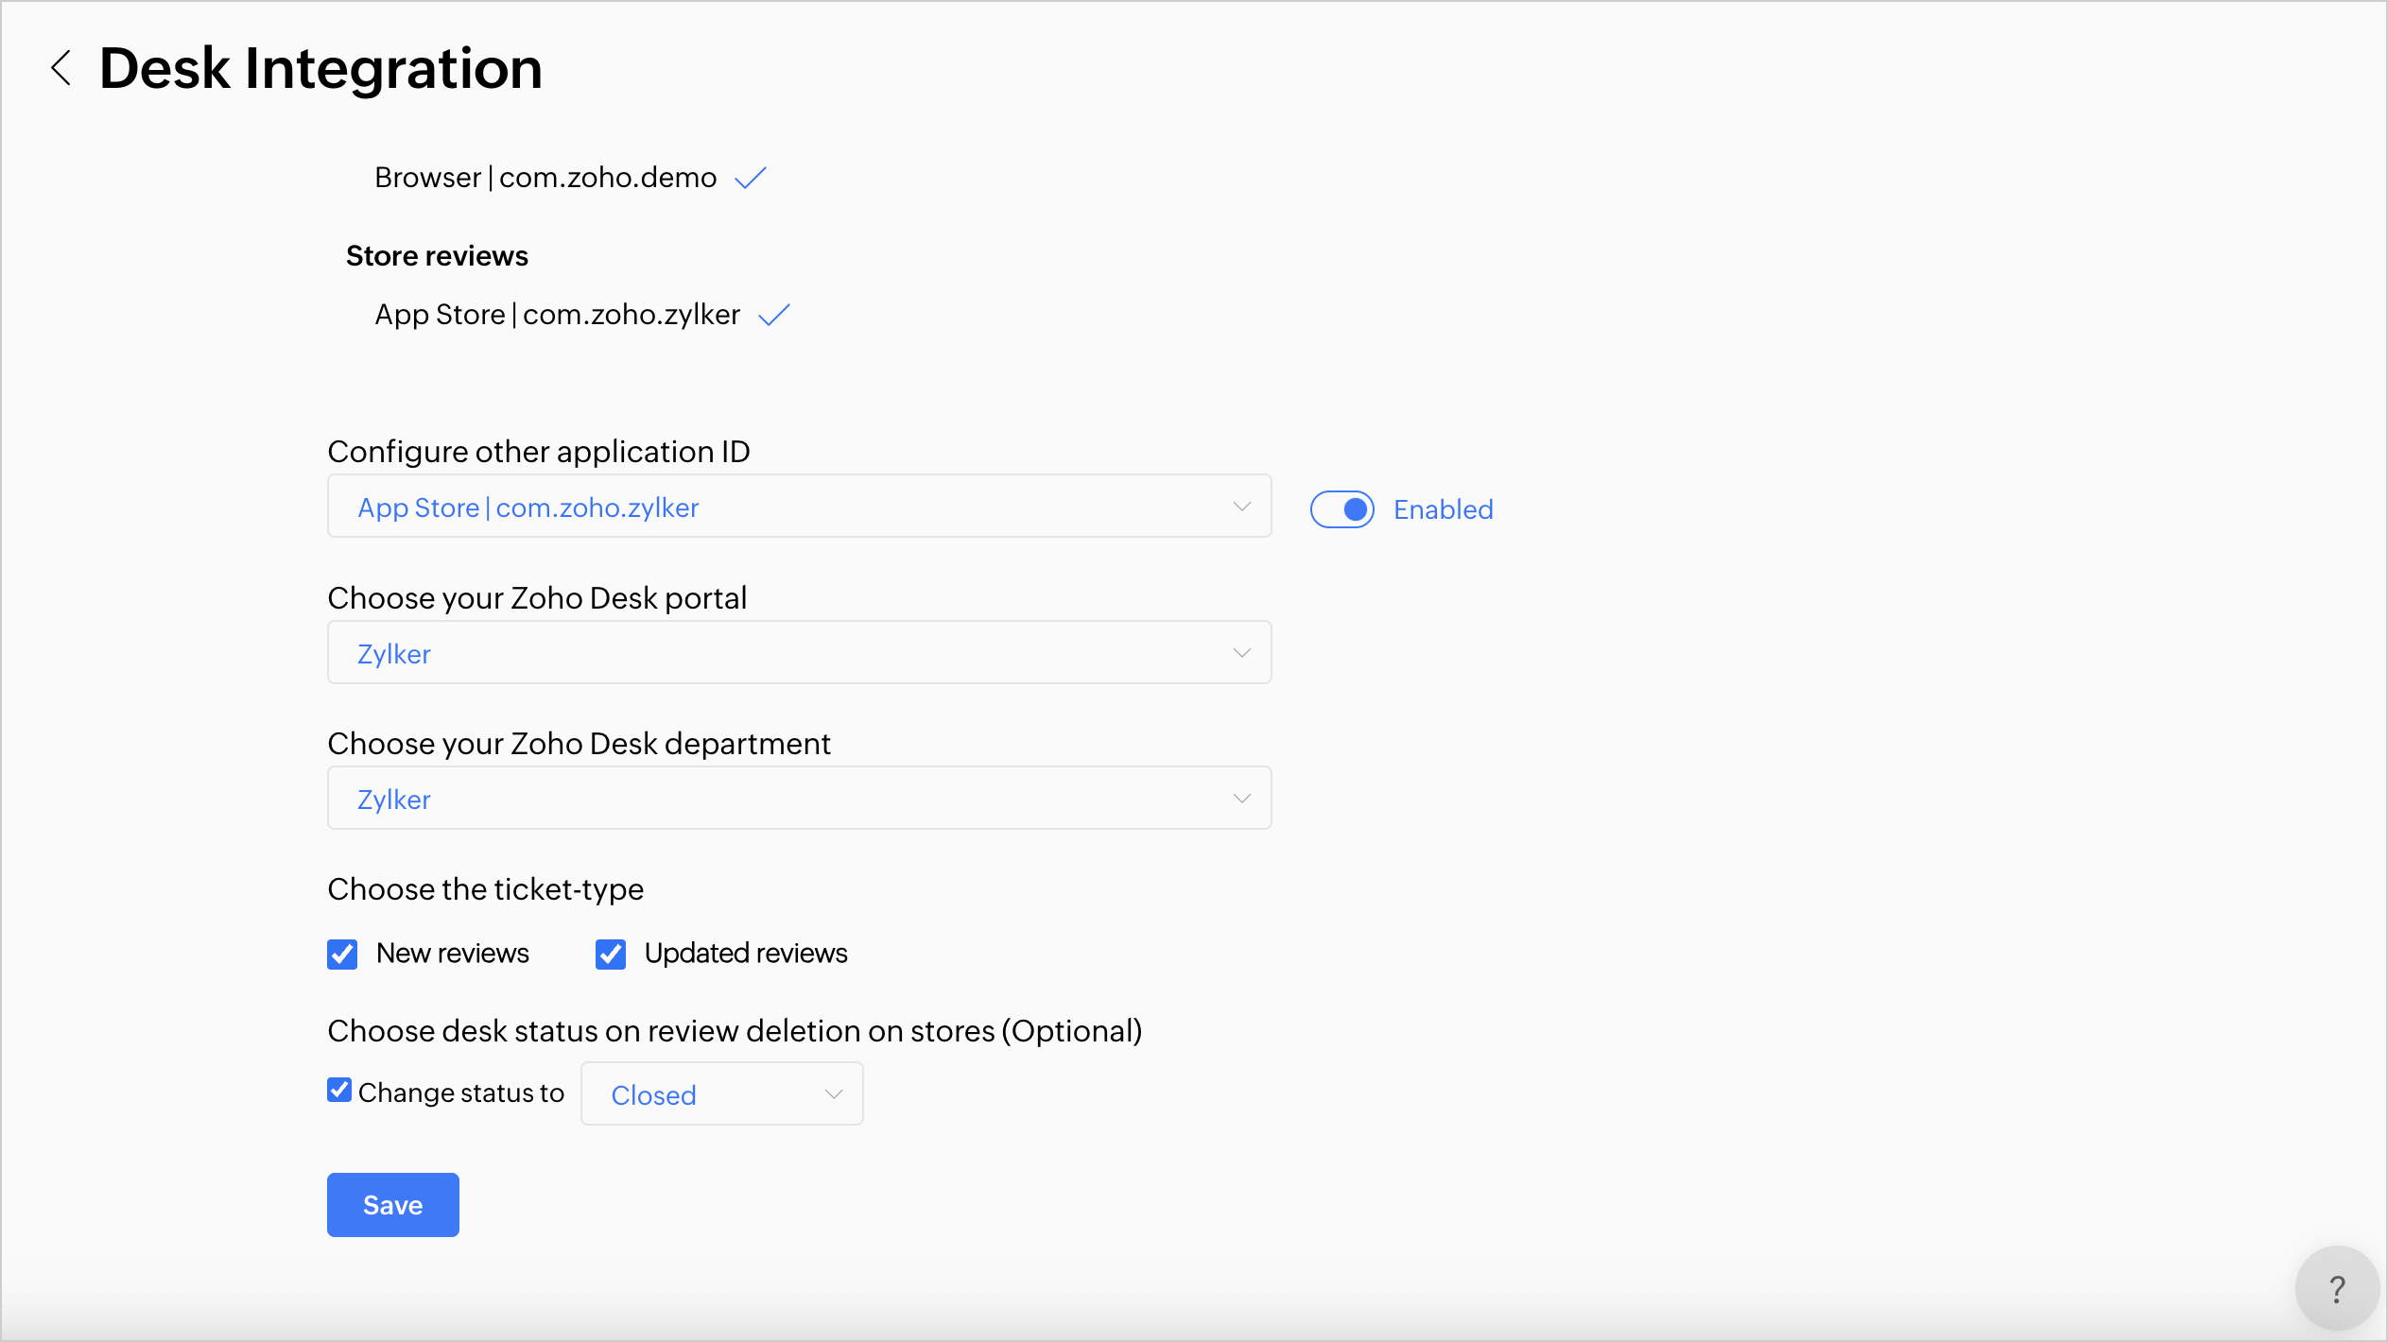Viewport: 2388px width, 1342px height.
Task: Open the Closed status dropdown
Action: [x=721, y=1093]
